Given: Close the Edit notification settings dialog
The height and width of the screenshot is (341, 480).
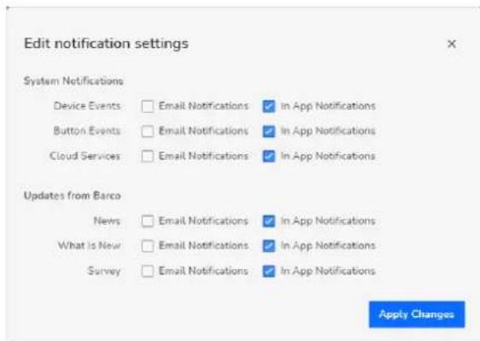Looking at the screenshot, I should pyautogui.click(x=452, y=44).
